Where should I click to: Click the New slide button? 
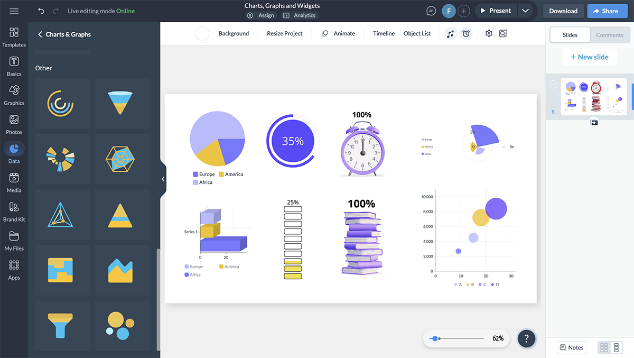click(590, 57)
